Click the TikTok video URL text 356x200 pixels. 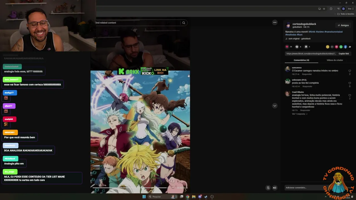[x=311, y=54]
